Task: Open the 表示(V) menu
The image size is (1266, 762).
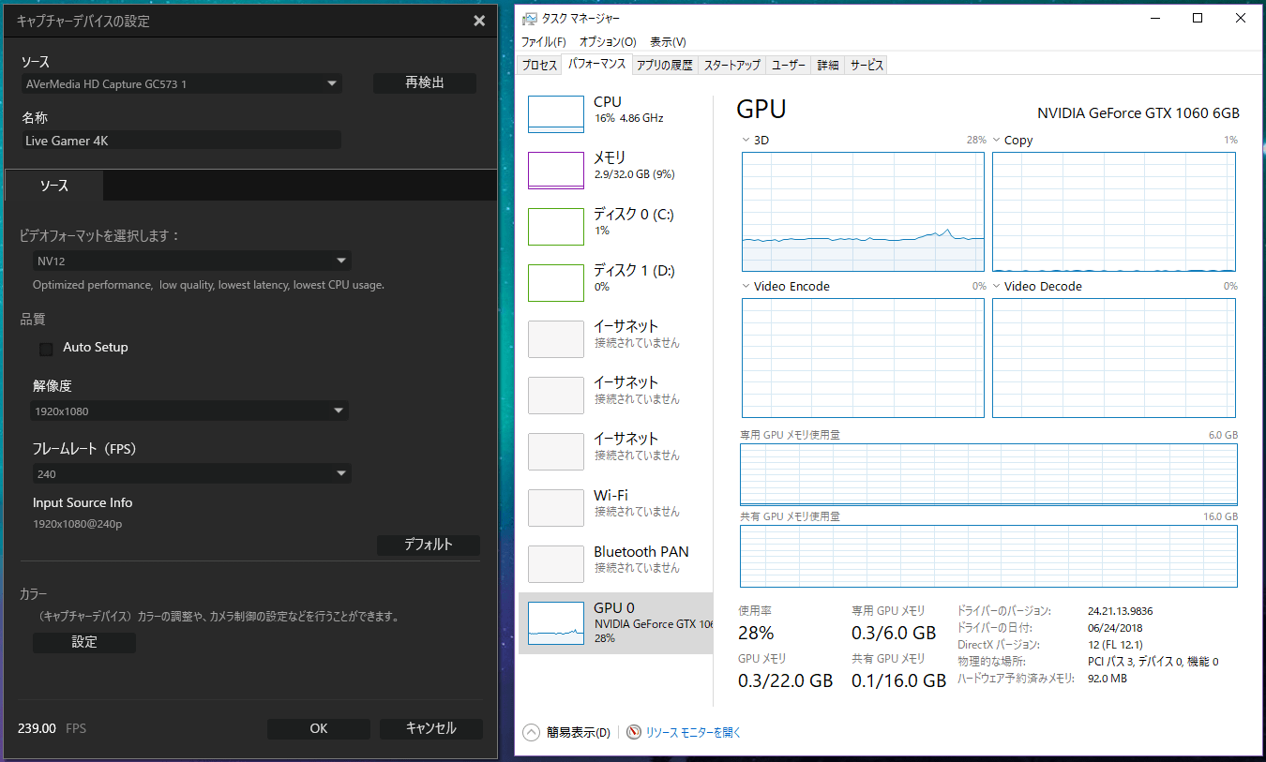Action: pos(668,42)
